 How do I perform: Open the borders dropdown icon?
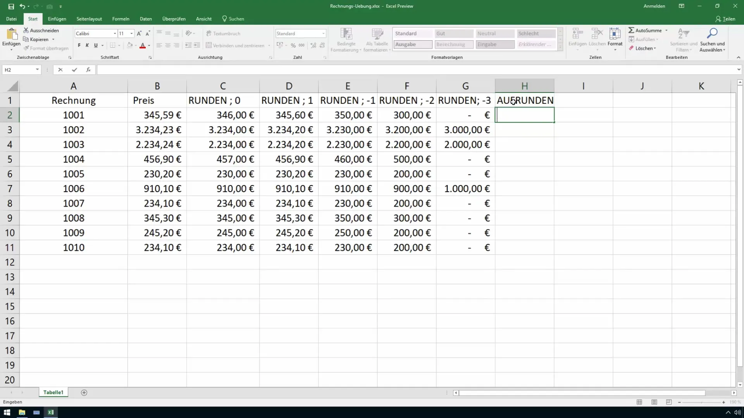119,45
